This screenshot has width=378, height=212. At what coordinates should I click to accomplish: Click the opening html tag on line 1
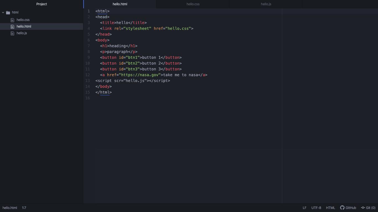102,11
